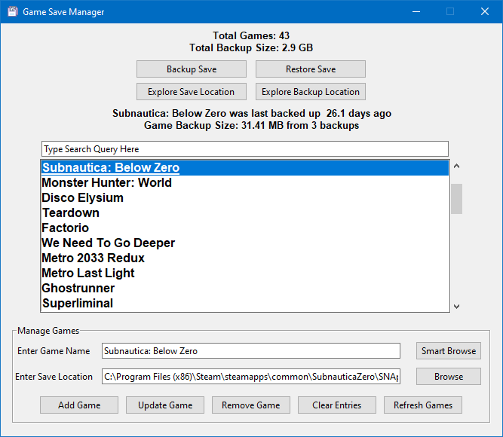503x437 pixels.
Task: Minimize the Game Save Manager window
Action: click(416, 11)
